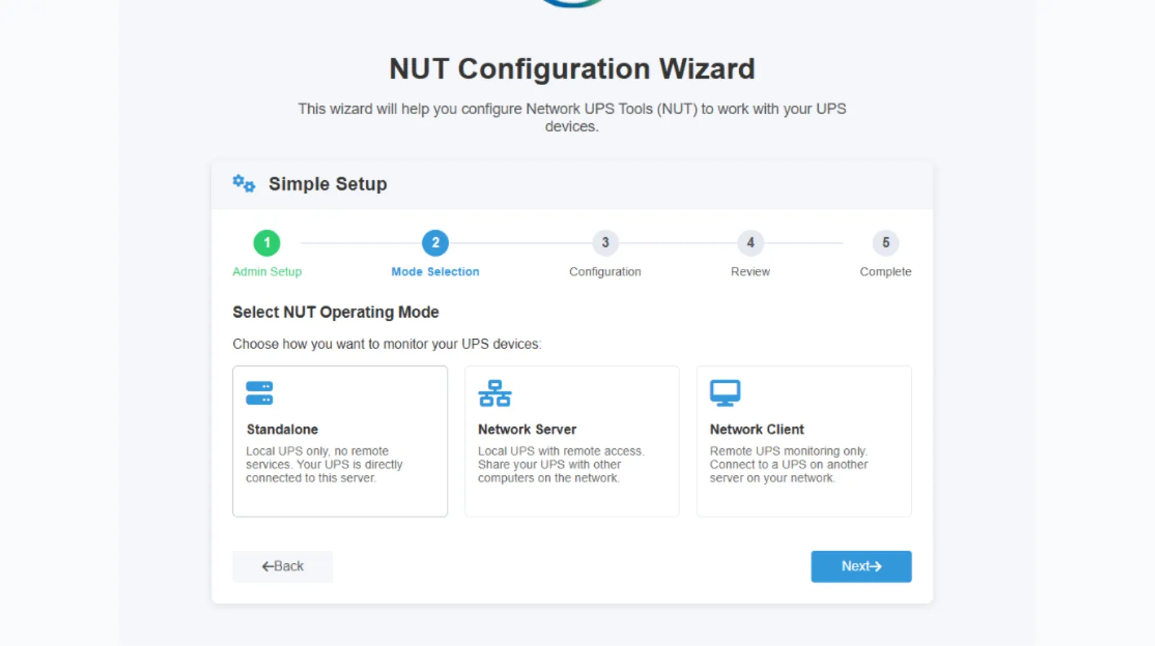The width and height of the screenshot is (1155, 646).
Task: Click the Standalone server stack icon
Action: (x=259, y=393)
